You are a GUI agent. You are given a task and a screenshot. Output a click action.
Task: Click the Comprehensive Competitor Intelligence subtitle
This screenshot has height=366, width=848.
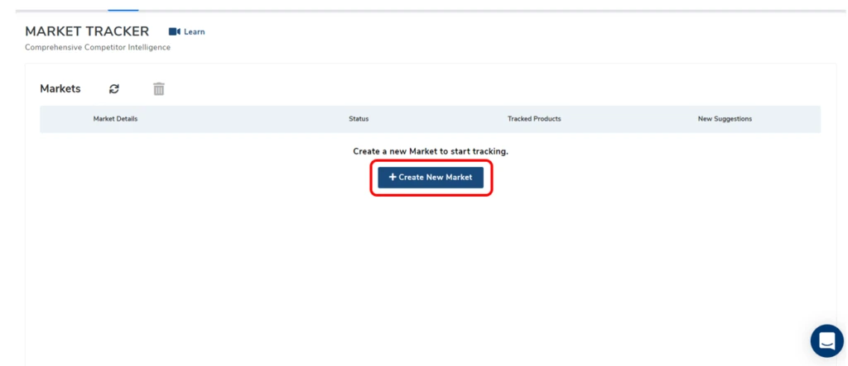[x=98, y=47]
